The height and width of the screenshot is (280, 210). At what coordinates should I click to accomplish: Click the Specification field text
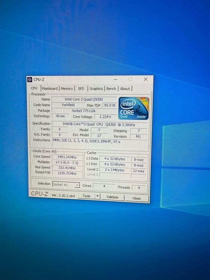[x=99, y=124]
